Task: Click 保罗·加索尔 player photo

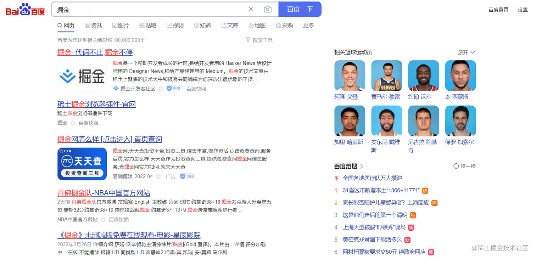Action: [x=460, y=121]
